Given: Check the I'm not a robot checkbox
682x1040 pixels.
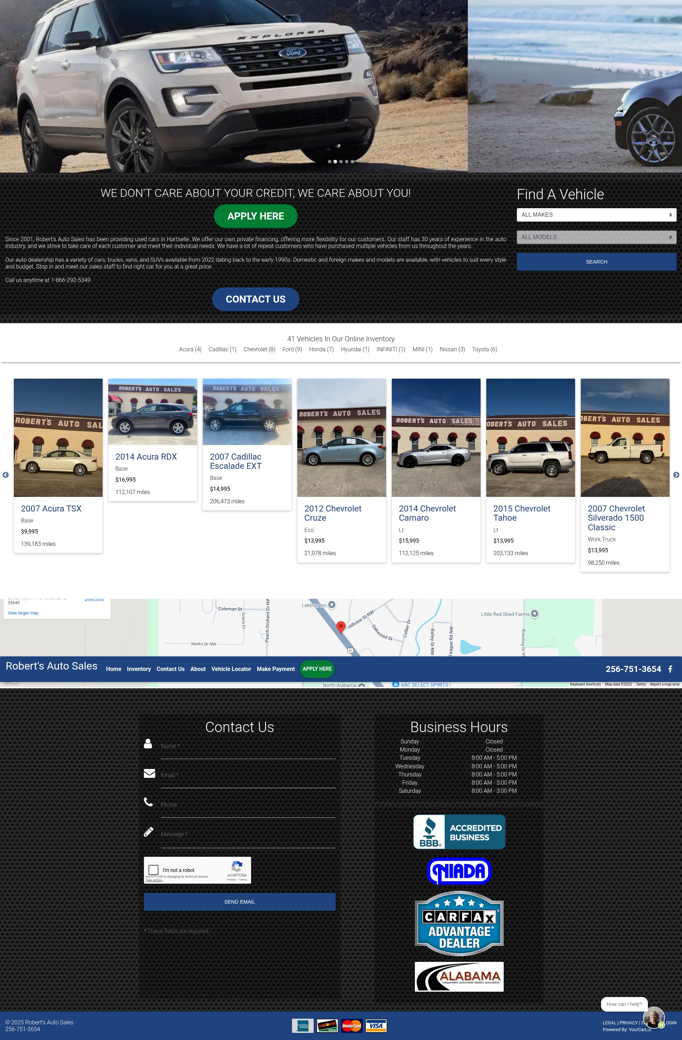Looking at the screenshot, I should (153, 870).
